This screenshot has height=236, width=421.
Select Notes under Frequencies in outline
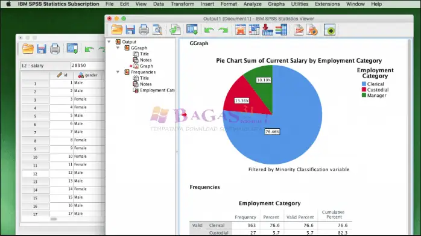(145, 84)
